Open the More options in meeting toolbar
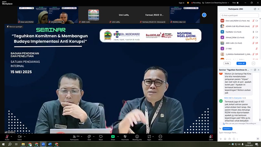Image resolution: width=261 pixels, height=147 pixels. click(x=160, y=137)
